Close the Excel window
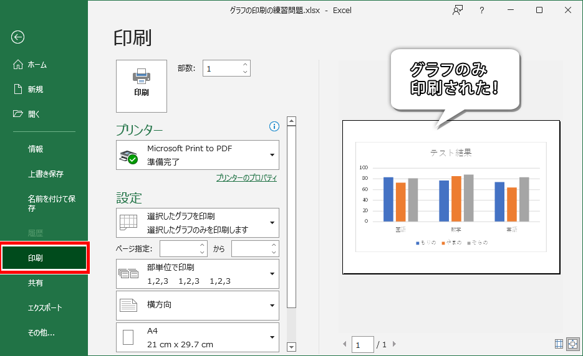Image resolution: width=583 pixels, height=356 pixels. coord(568,10)
